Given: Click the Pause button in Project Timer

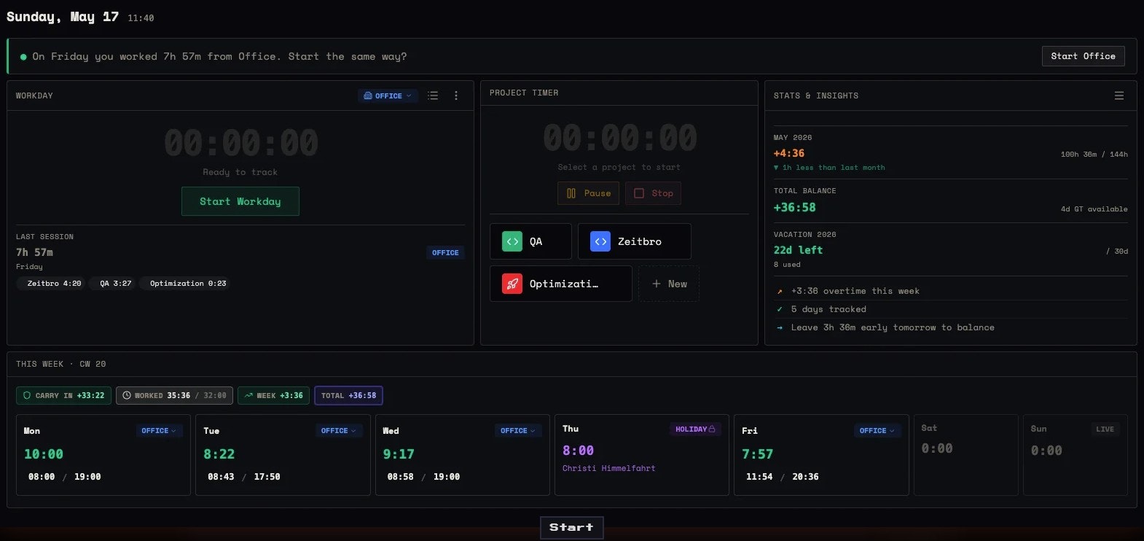Looking at the screenshot, I should [x=589, y=193].
